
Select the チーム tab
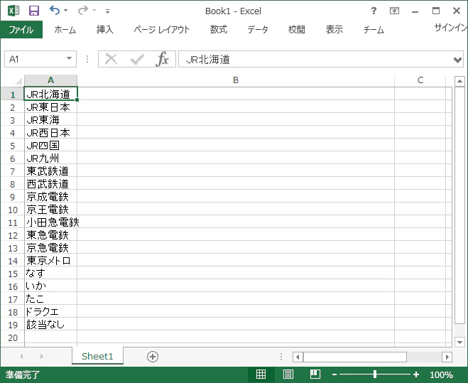[x=374, y=30]
